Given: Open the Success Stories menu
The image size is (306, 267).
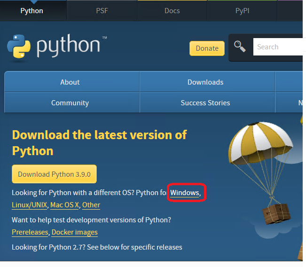Looking at the screenshot, I should tap(207, 102).
